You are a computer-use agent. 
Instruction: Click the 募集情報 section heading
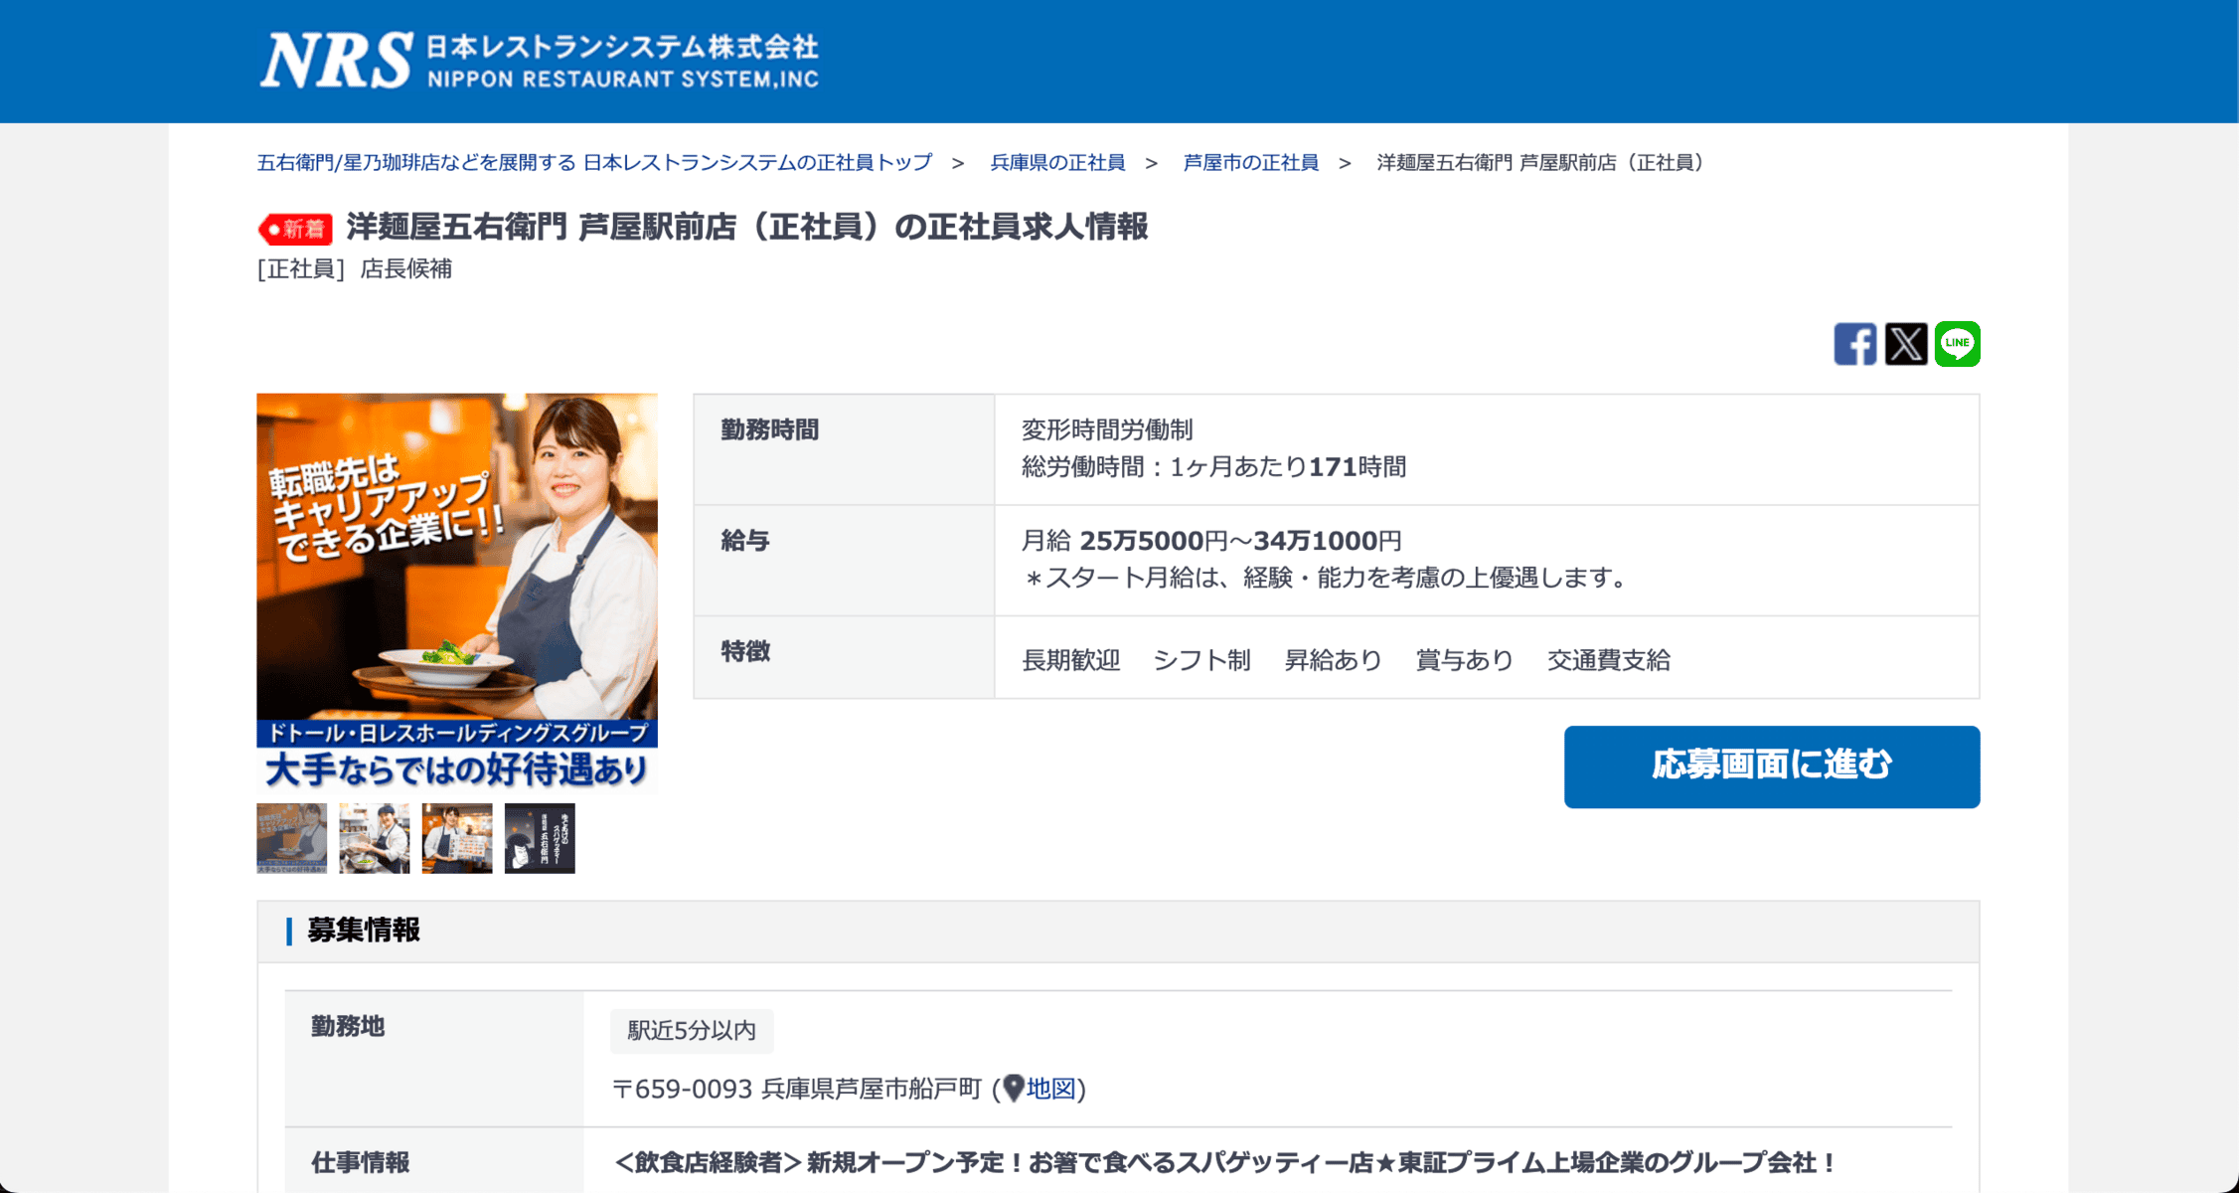[x=364, y=931]
